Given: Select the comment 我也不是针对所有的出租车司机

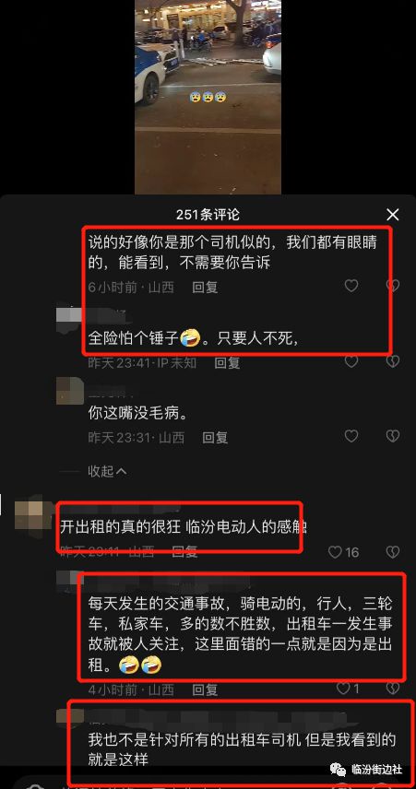Looking at the screenshot, I should (x=243, y=749).
